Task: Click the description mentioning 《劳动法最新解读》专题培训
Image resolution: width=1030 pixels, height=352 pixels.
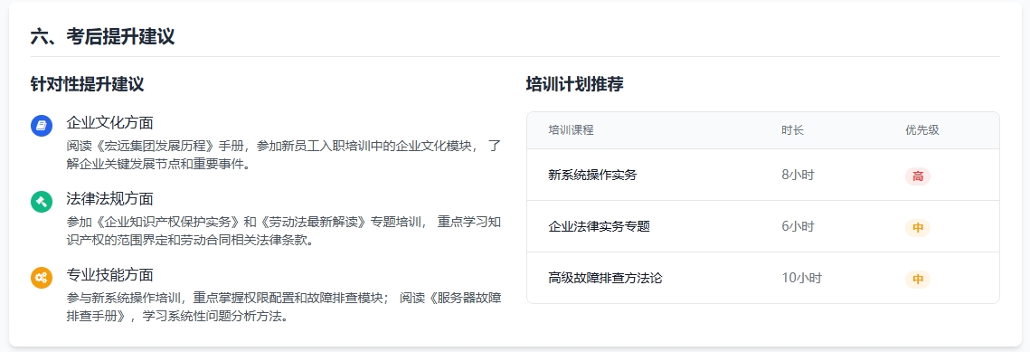Action: point(284,231)
